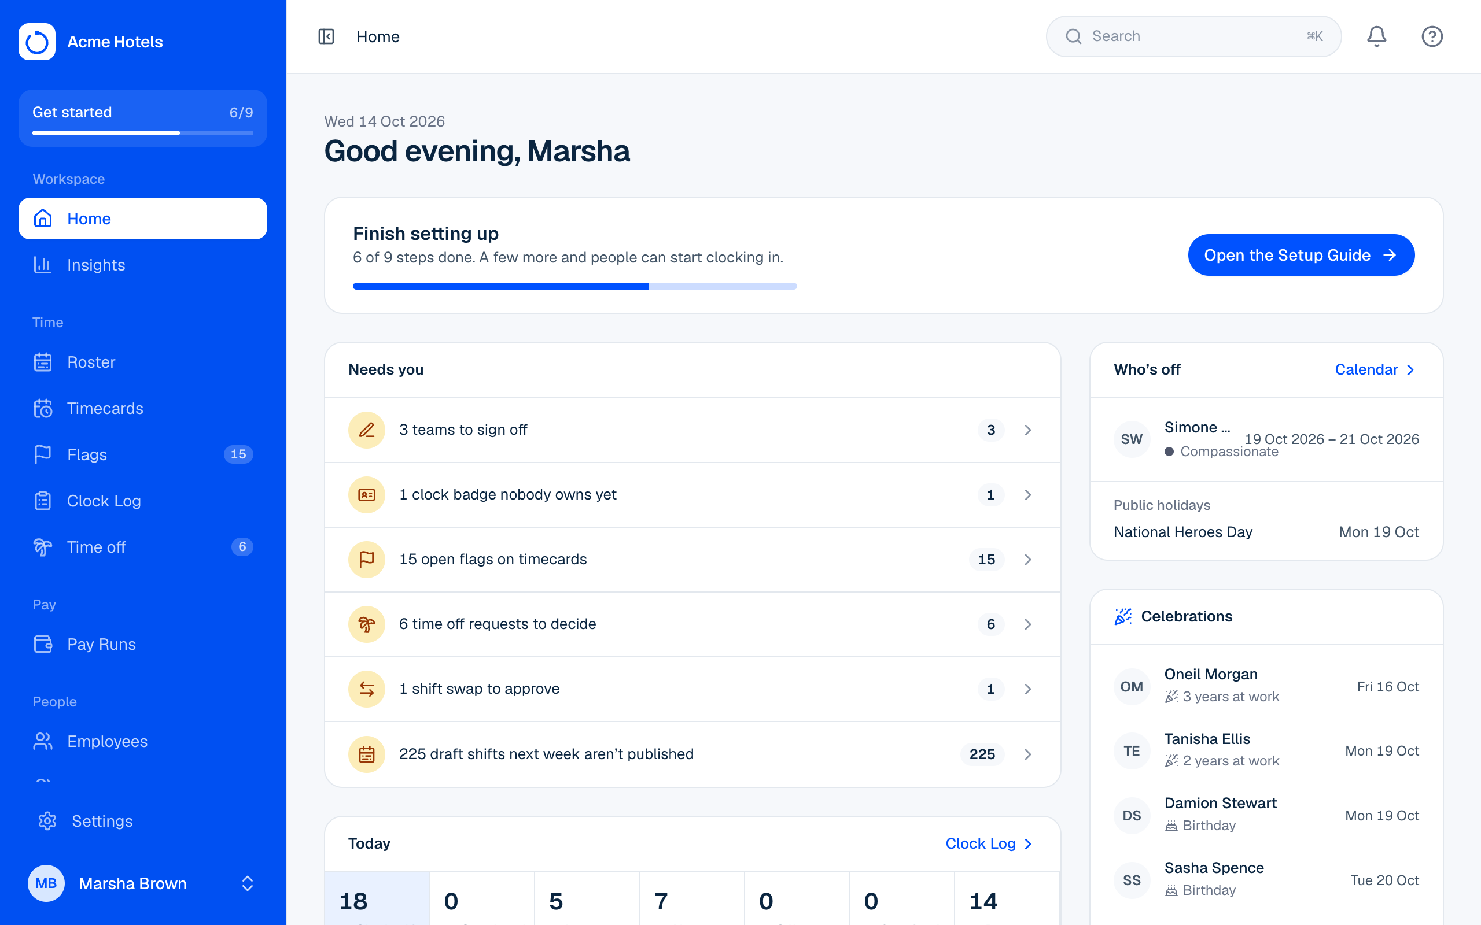This screenshot has width=1481, height=925.
Task: Open Pay Runs in sidebar
Action: (142, 644)
